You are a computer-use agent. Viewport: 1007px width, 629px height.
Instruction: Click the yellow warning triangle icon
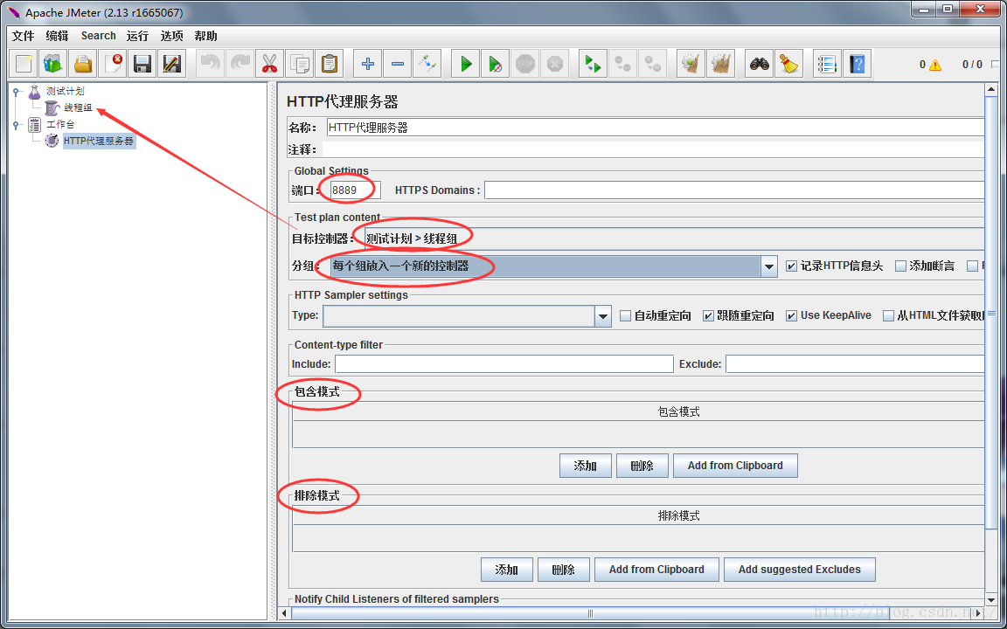934,64
